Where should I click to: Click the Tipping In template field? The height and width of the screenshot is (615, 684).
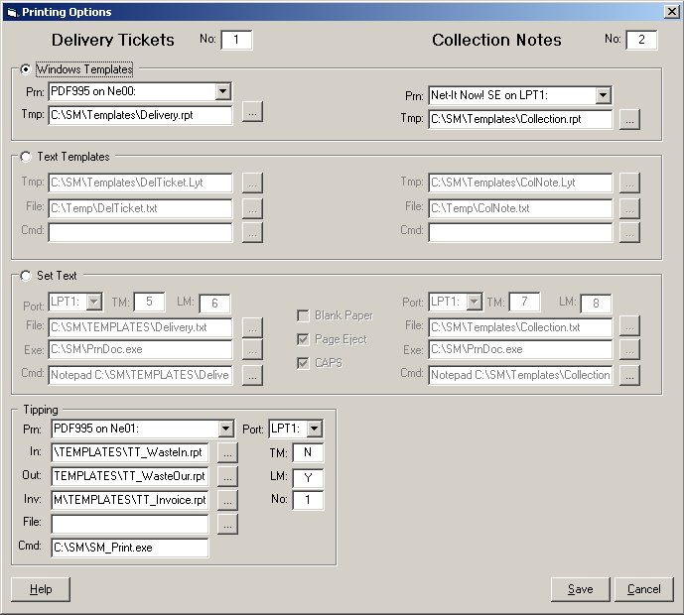130,452
